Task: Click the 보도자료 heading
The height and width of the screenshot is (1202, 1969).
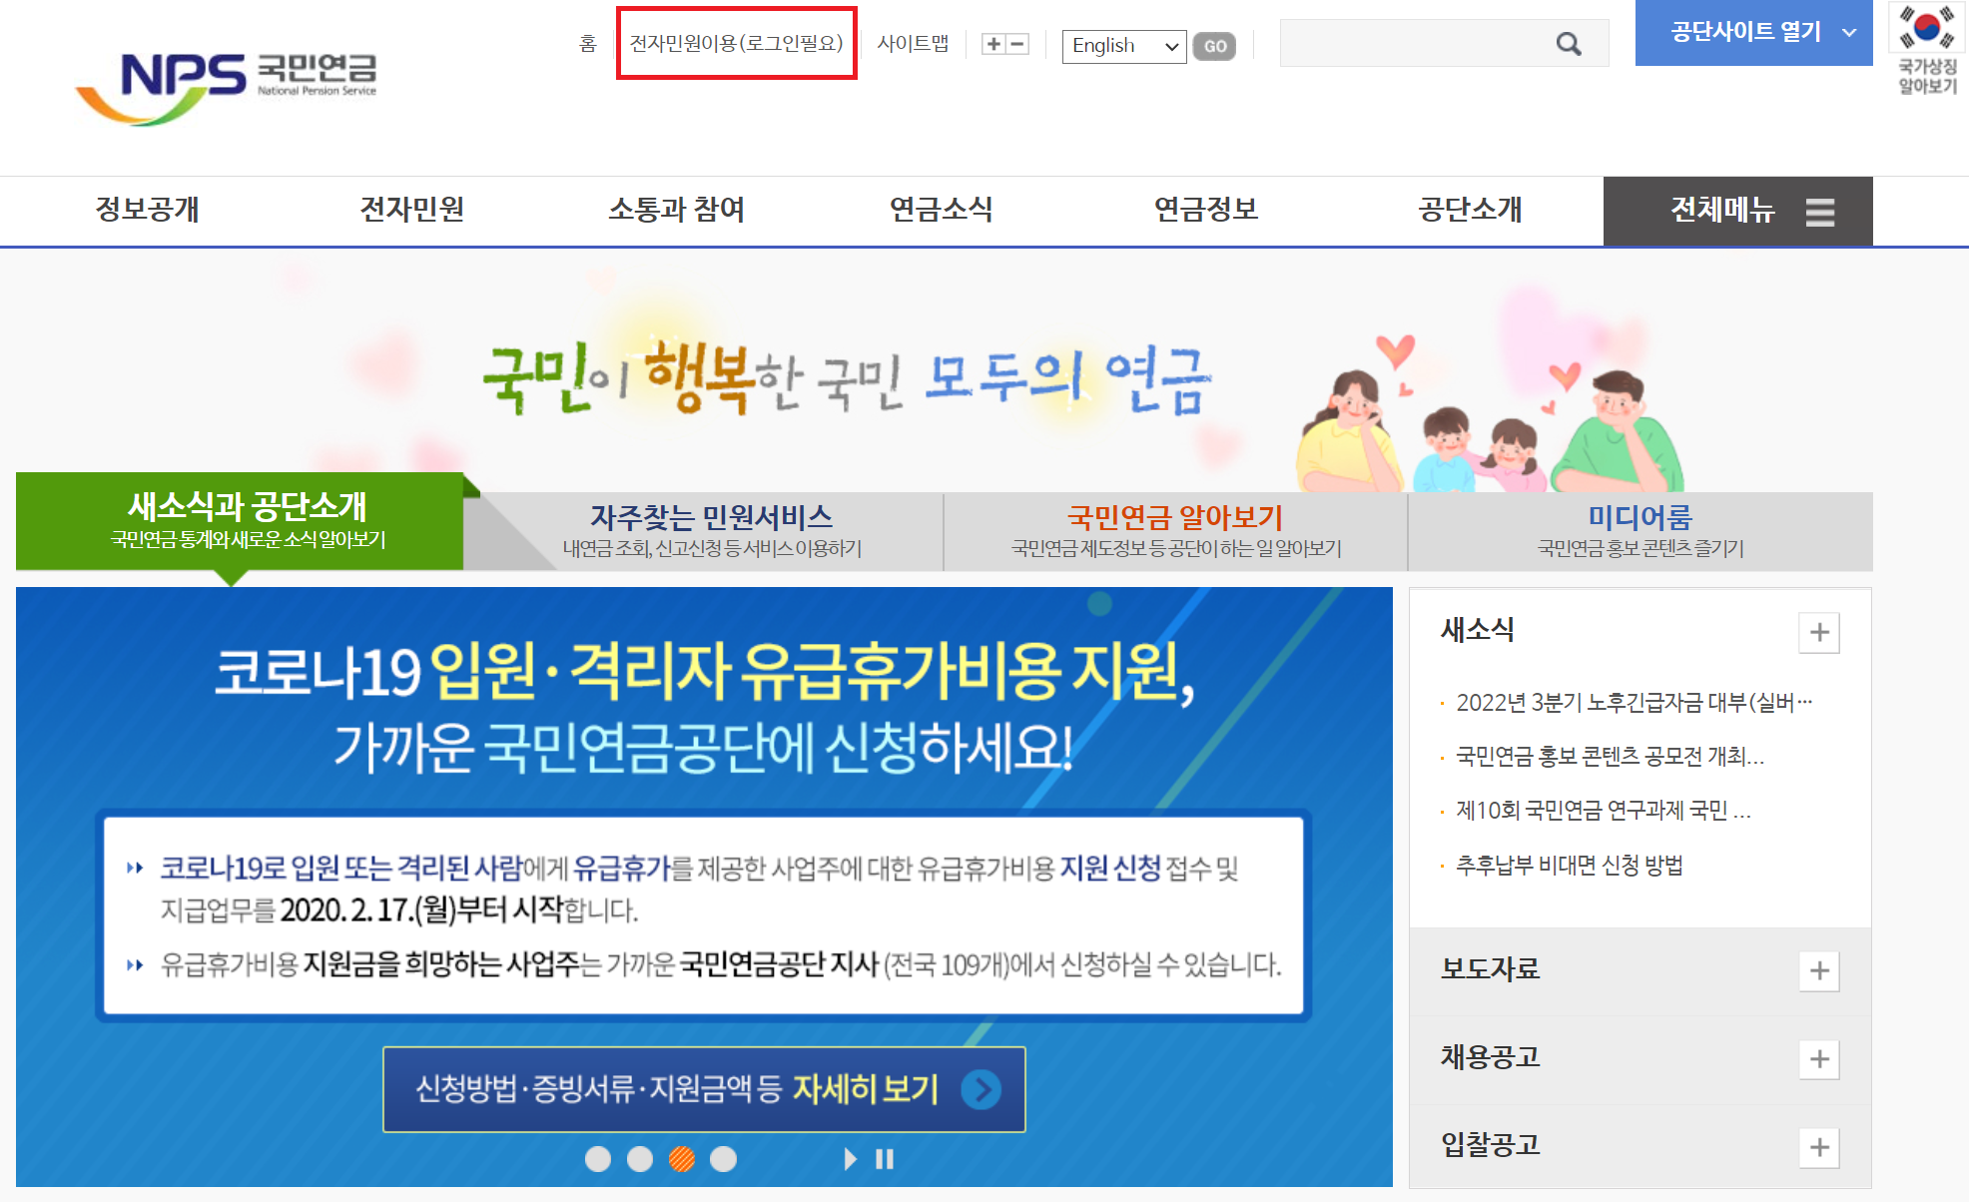Action: (x=1490, y=969)
